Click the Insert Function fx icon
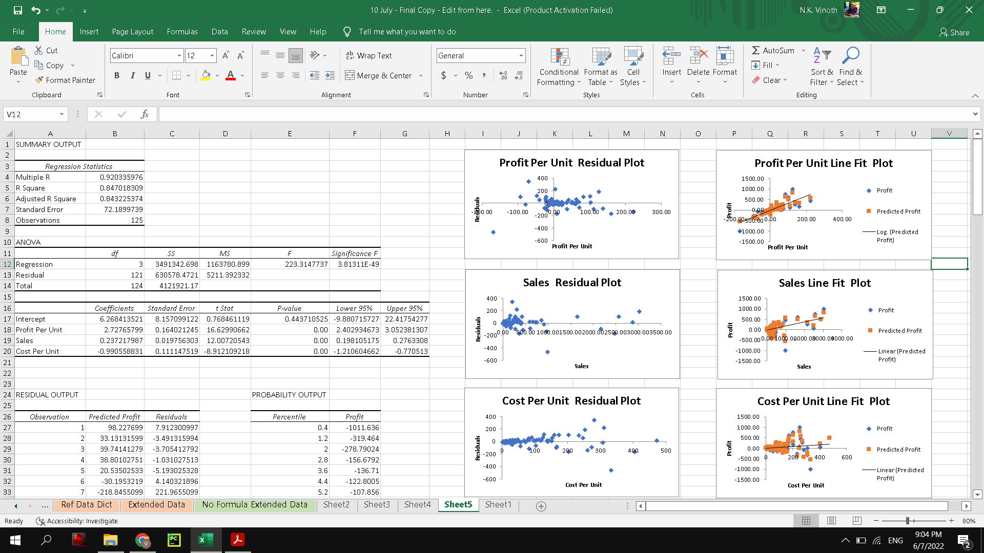The width and height of the screenshot is (984, 553). pos(145,114)
